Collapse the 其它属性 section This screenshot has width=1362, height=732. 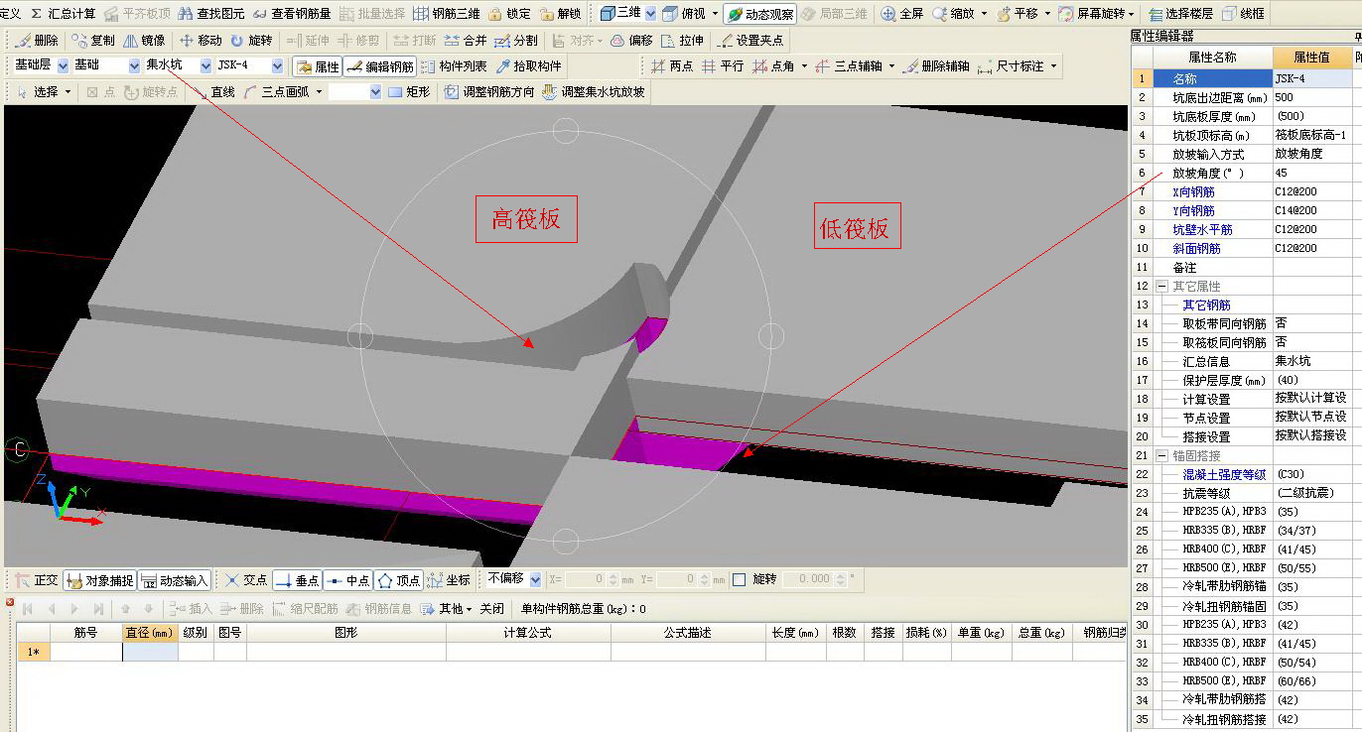click(x=1161, y=286)
